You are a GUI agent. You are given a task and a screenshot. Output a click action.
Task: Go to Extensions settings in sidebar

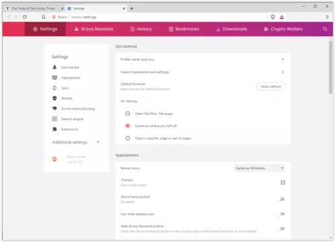(x=69, y=129)
